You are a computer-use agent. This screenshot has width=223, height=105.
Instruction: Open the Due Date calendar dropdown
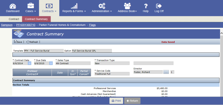pyautogui.click(x=51, y=63)
